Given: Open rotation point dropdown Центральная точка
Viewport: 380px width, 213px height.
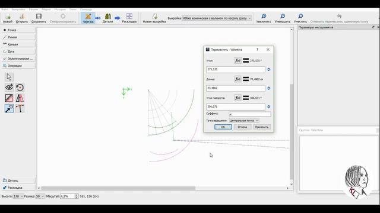Looking at the screenshot, I should pyautogui.click(x=244, y=121).
